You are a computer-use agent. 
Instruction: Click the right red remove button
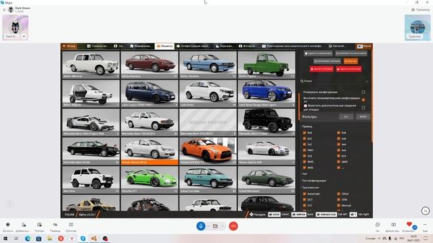tap(349, 69)
